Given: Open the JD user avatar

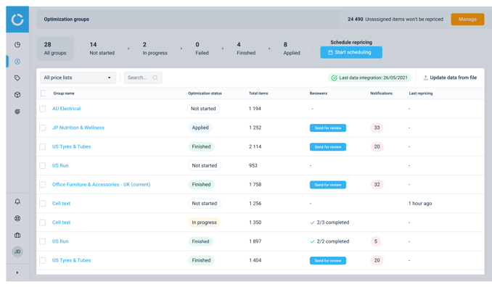Looking at the screenshot, I should [17, 251].
